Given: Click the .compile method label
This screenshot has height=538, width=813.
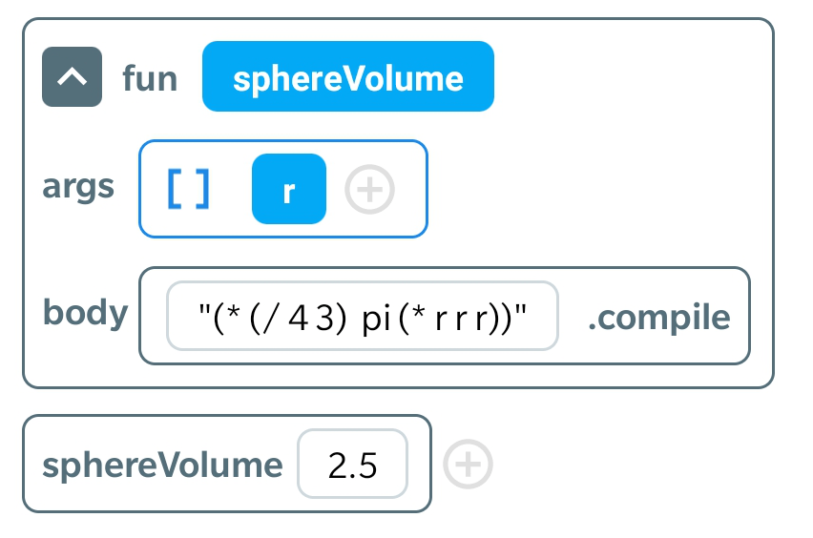Looking at the screenshot, I should point(658,317).
